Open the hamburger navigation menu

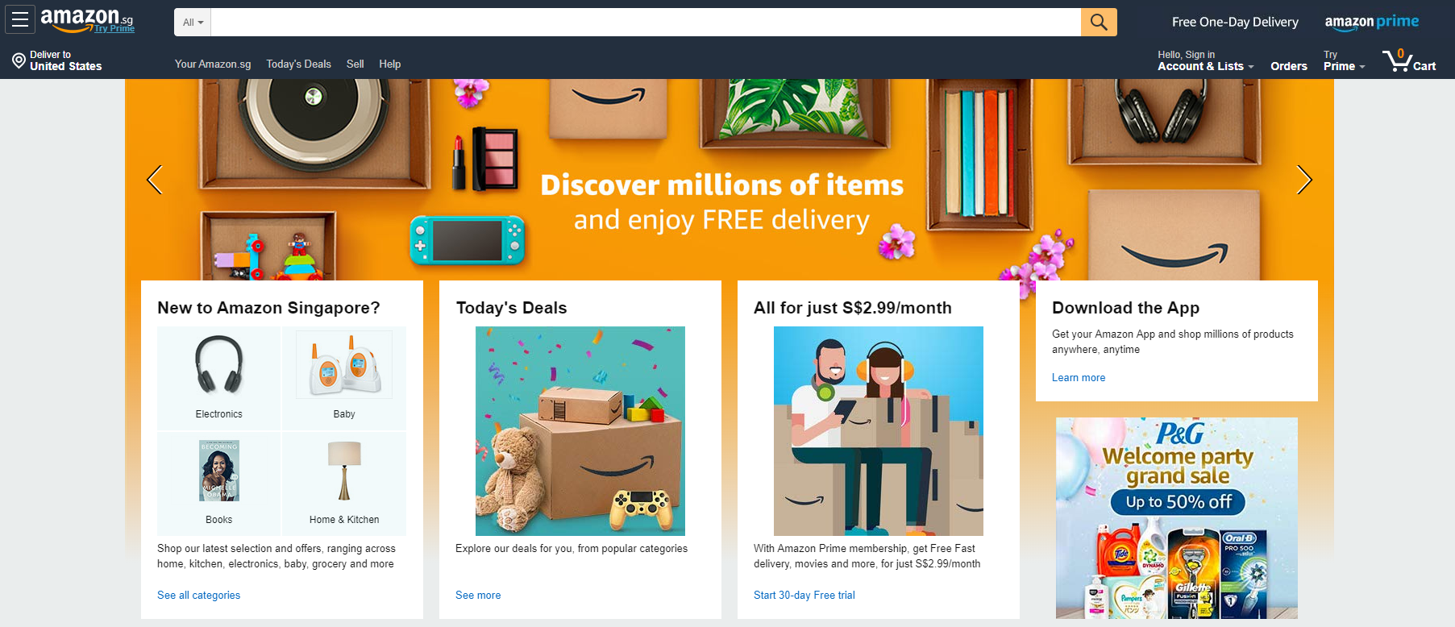[x=19, y=19]
